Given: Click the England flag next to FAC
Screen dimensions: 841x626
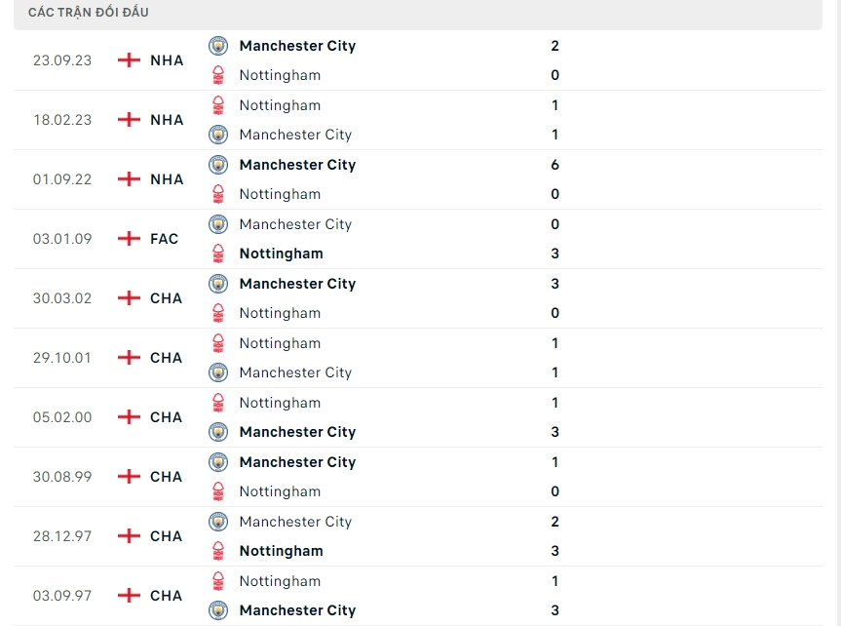Looking at the screenshot, I should pos(129,239).
